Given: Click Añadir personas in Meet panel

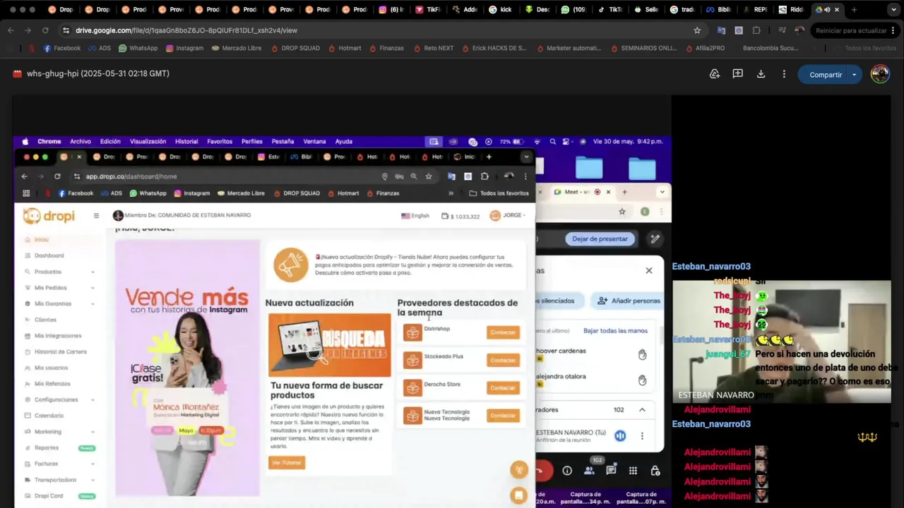Looking at the screenshot, I should [629, 301].
